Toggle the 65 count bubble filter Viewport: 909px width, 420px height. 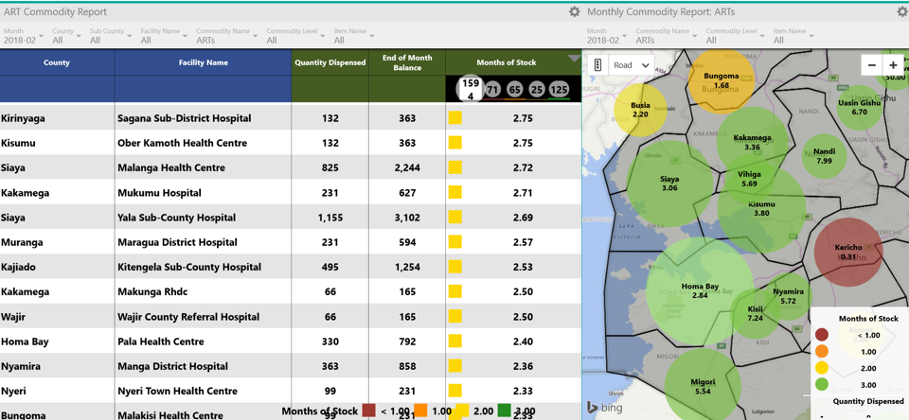point(514,90)
